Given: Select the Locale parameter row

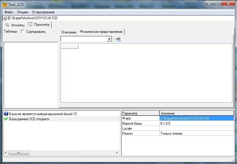Looking at the screenshot, I should point(178,128).
